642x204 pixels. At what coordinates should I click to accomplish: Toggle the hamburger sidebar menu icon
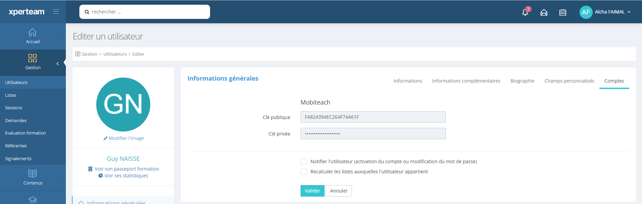click(56, 12)
